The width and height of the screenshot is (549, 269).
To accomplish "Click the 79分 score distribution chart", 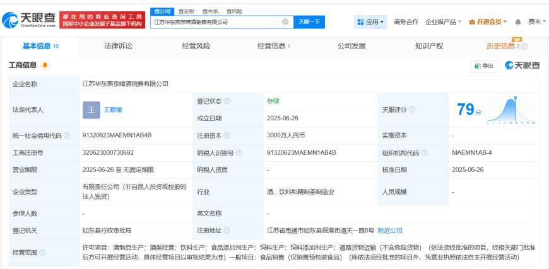I will pos(511,110).
